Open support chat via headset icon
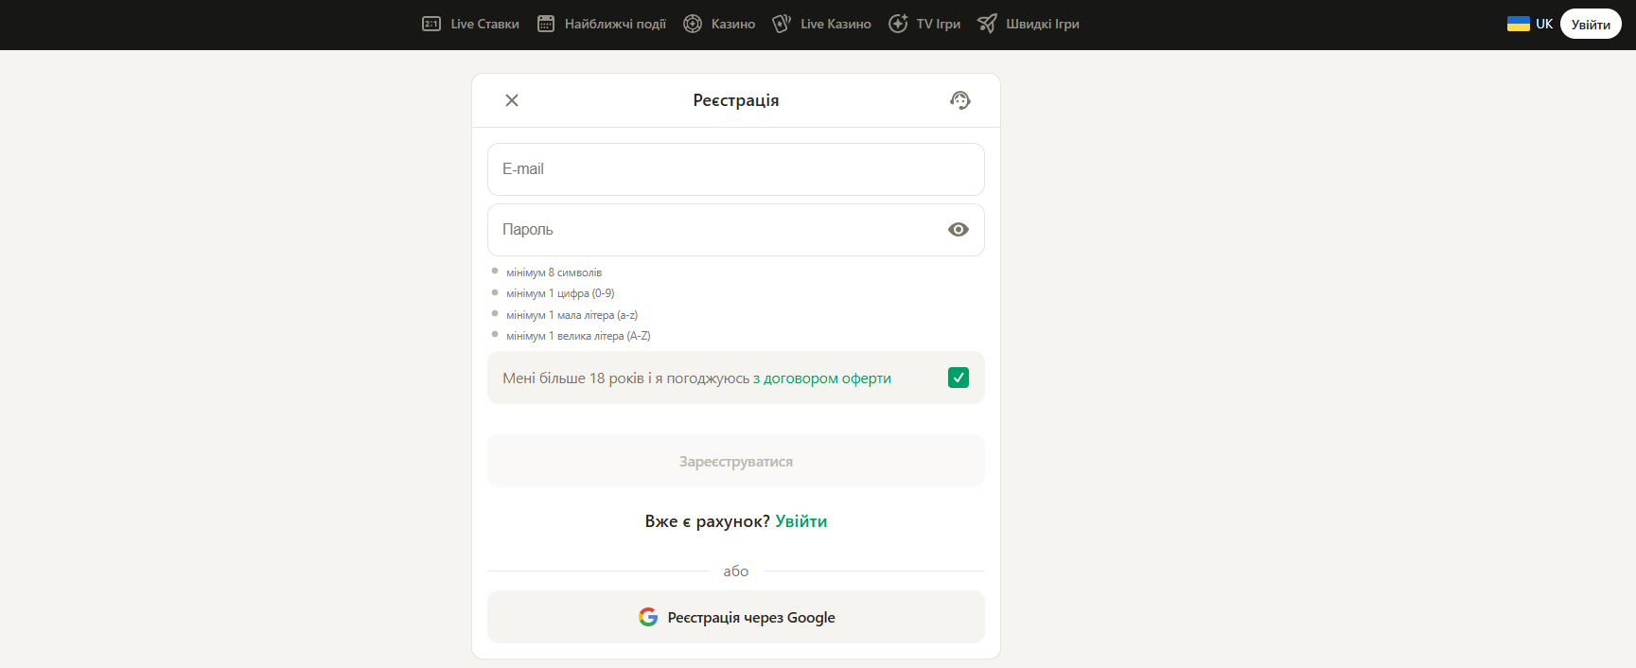Viewport: 1636px width, 668px height. (x=960, y=100)
